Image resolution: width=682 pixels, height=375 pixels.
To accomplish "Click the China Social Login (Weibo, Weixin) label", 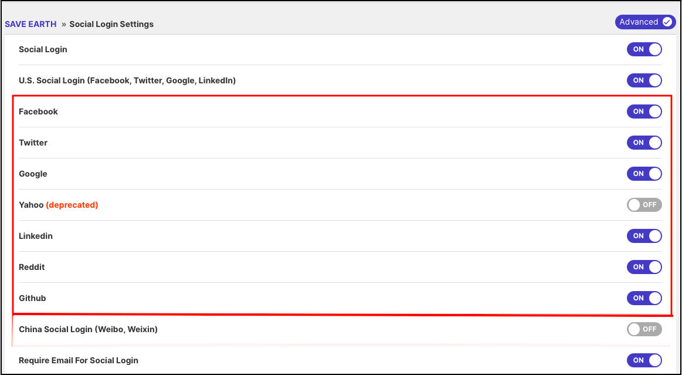I will click(x=89, y=329).
